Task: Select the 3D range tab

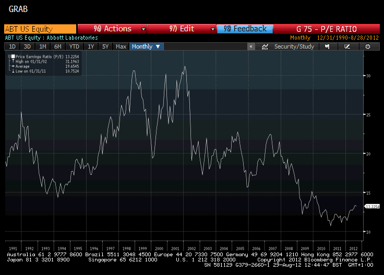Action: tap(27, 46)
